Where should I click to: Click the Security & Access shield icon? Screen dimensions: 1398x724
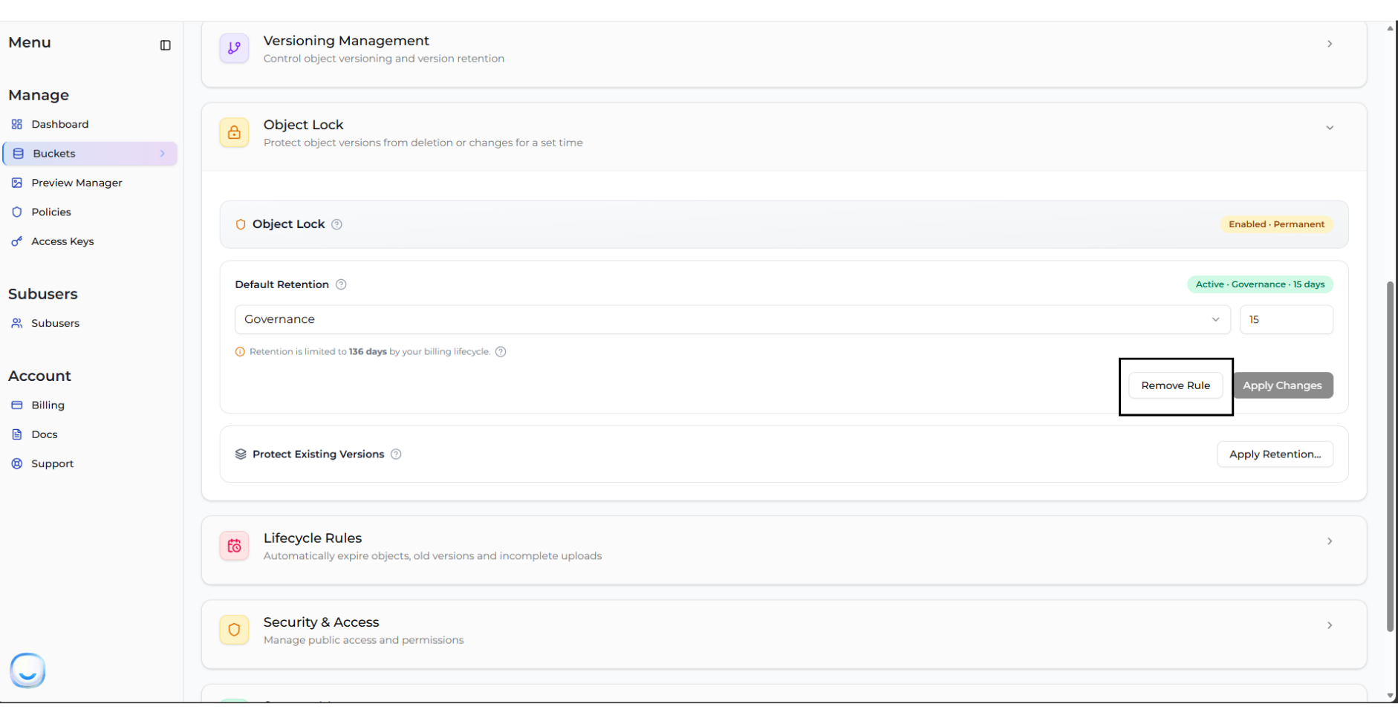point(234,630)
